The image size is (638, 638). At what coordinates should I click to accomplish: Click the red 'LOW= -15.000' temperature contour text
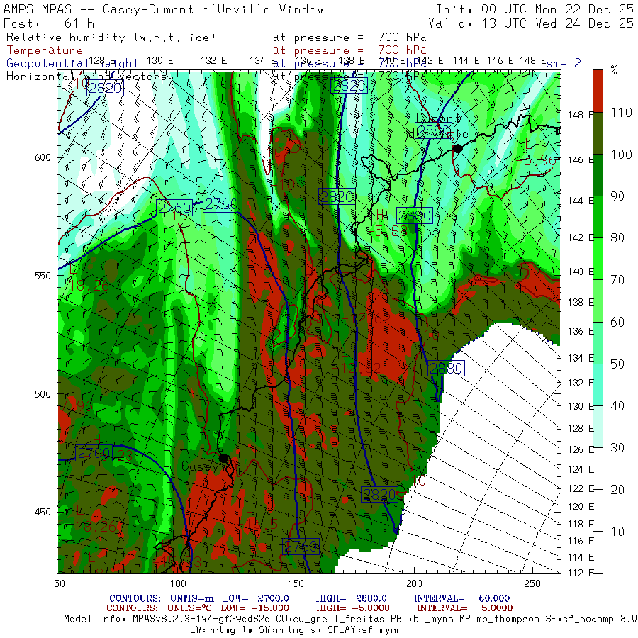tap(254, 608)
